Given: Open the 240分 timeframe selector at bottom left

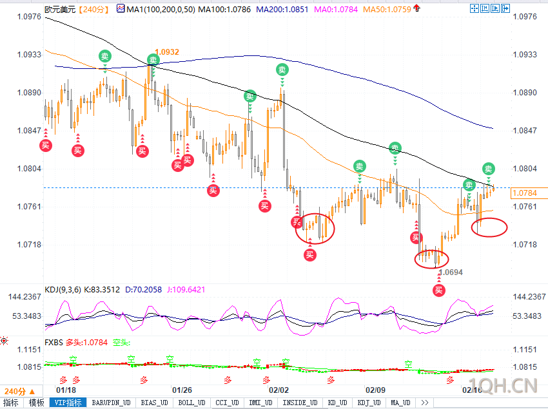Looking at the screenshot, I should [20, 391].
